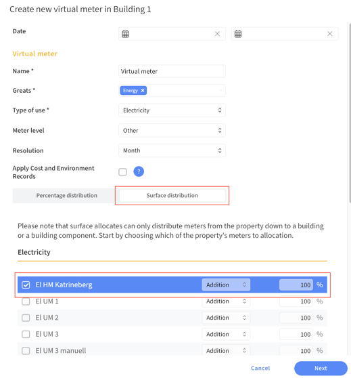Open the Type of use Electricity dropdown

[x=172, y=110]
